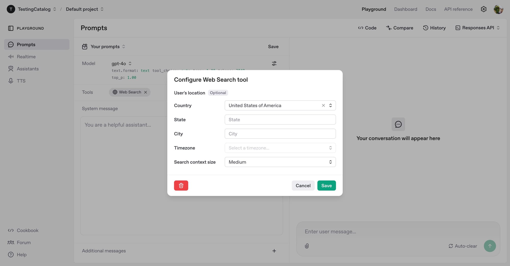Switch to the Playground tab
Viewport: 510px width, 266px height.
pos(374,9)
